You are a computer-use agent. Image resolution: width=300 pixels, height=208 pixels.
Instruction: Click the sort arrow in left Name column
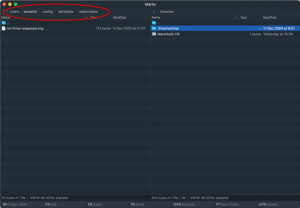[x=86, y=18]
